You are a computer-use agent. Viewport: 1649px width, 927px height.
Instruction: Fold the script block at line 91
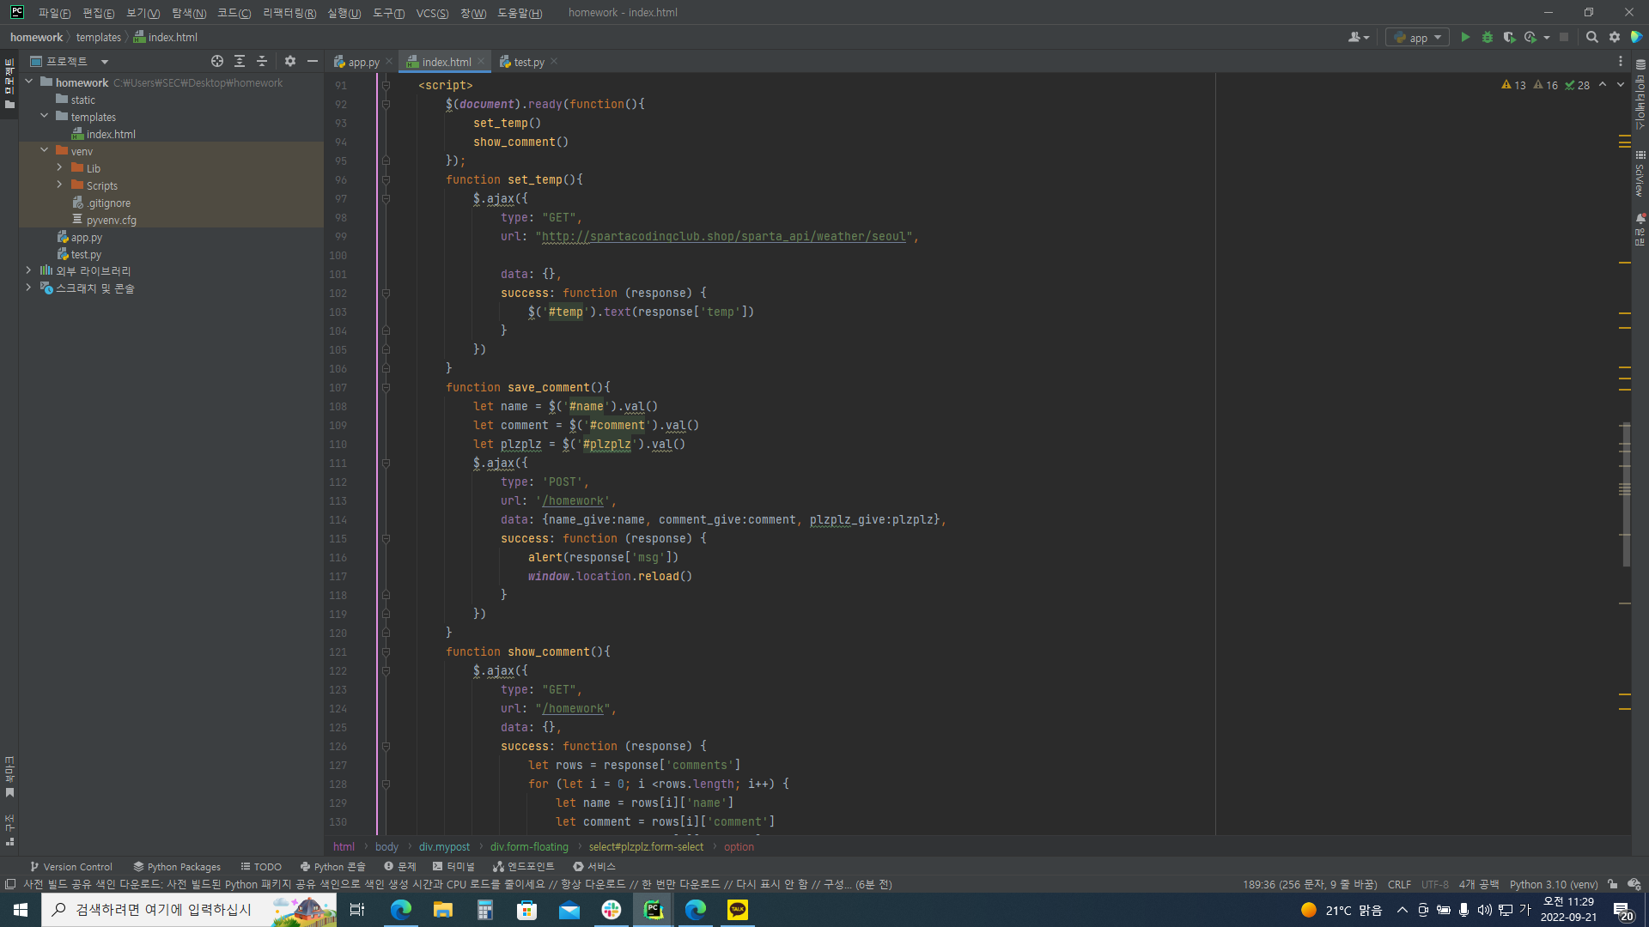pos(386,85)
